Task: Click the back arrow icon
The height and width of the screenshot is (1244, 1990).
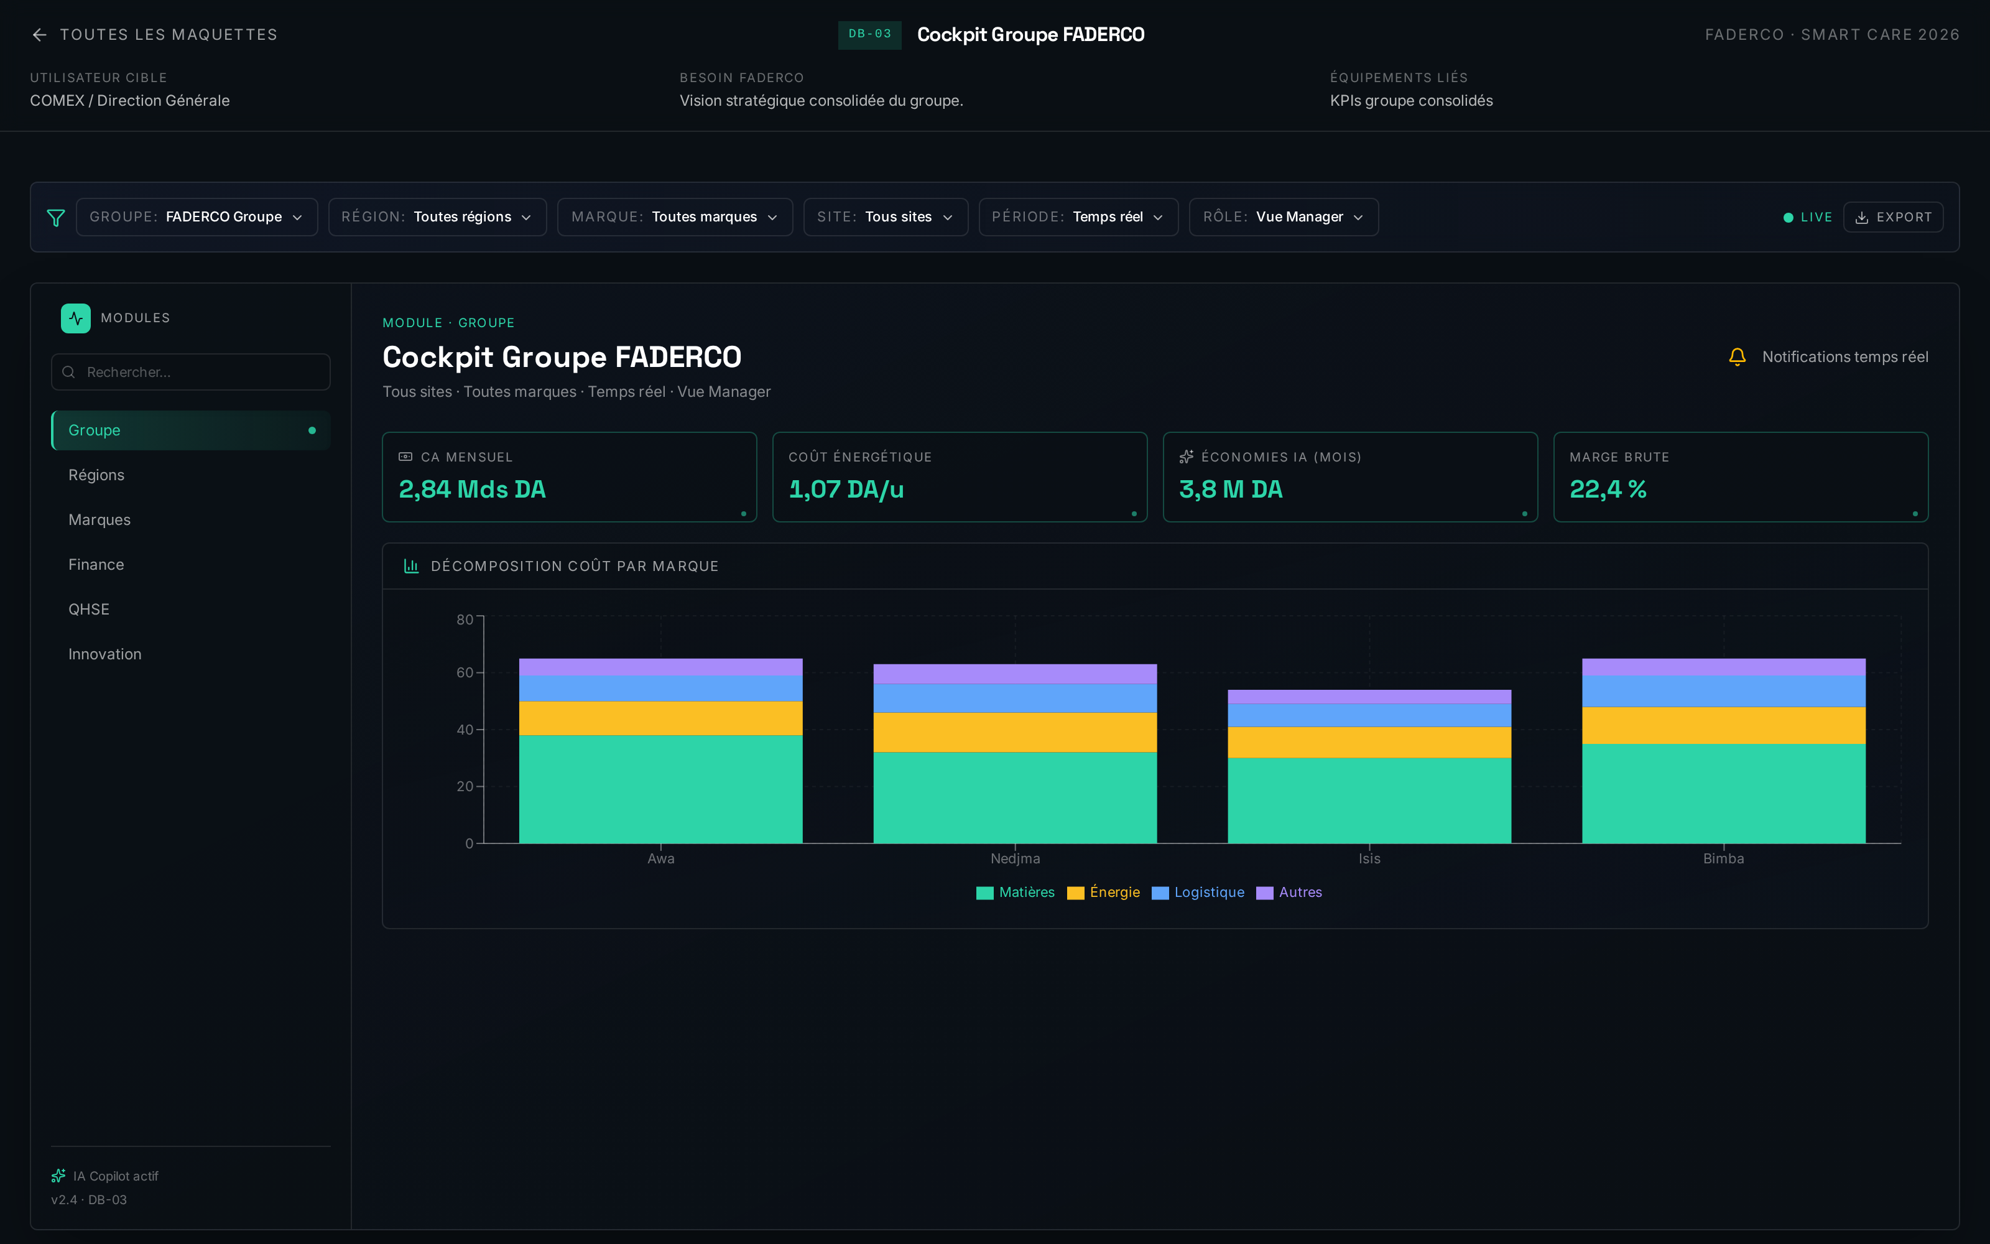Action: click(x=39, y=35)
